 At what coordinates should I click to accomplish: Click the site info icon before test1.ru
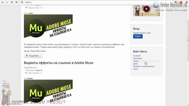coord(22,2)
